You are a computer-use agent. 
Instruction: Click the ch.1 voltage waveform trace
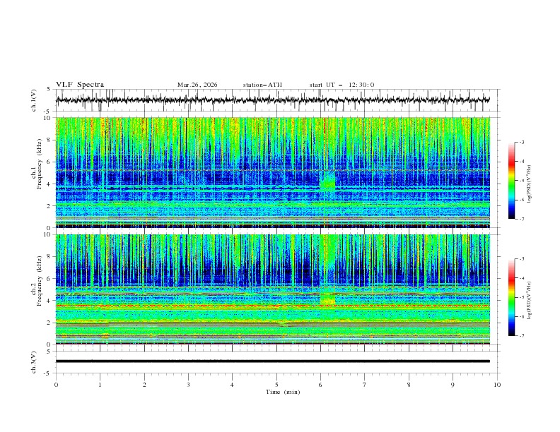pyautogui.click(x=272, y=100)
